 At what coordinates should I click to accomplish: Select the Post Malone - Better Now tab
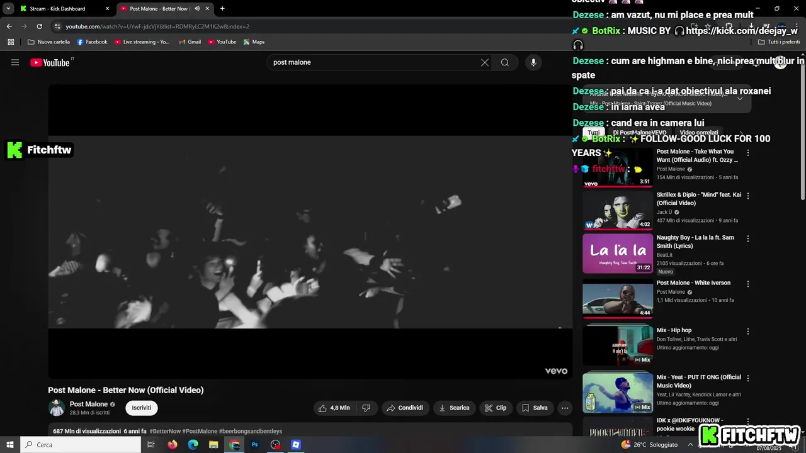pyautogui.click(x=161, y=9)
